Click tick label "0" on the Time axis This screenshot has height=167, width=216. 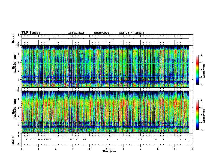pyautogui.click(x=22, y=149)
